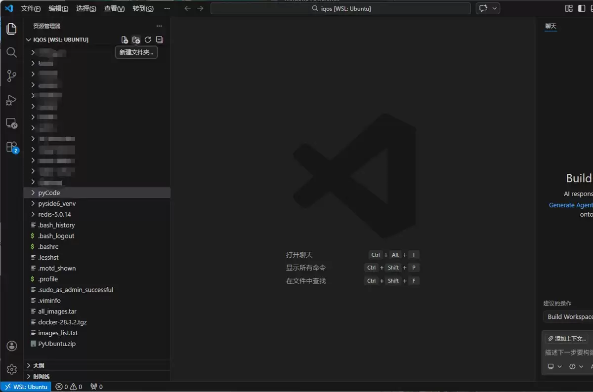Create a new file in the explorer
The height and width of the screenshot is (392, 593).
point(125,39)
